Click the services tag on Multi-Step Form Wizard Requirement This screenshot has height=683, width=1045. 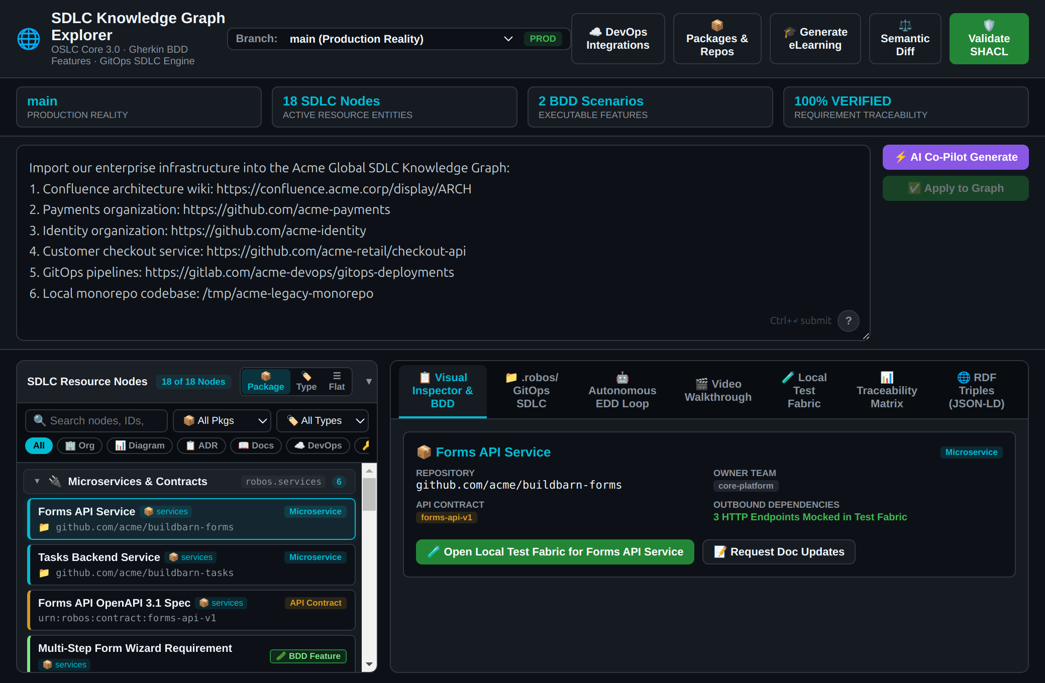point(65,664)
